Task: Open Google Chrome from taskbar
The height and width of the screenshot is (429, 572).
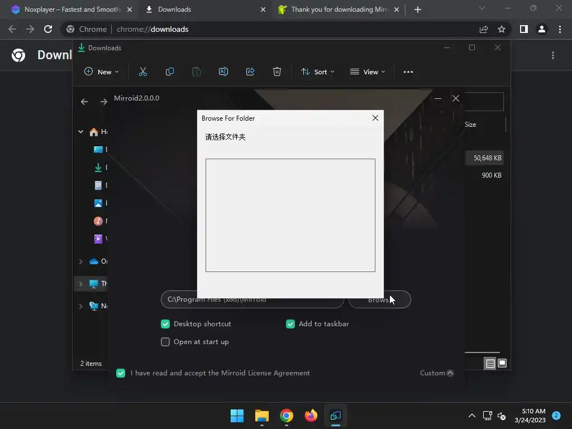Action: coord(287,416)
